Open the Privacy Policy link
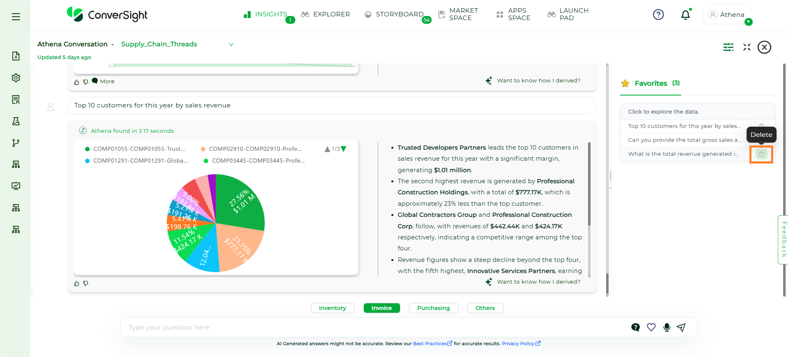788x357 pixels. point(521,343)
